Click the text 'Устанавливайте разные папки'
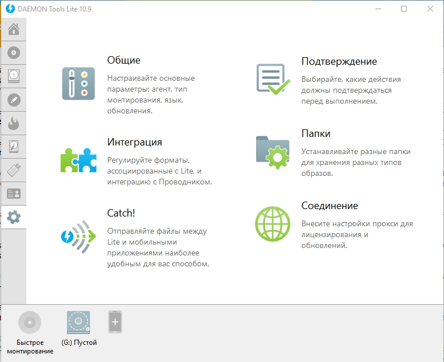The height and width of the screenshot is (362, 444). coord(356,152)
